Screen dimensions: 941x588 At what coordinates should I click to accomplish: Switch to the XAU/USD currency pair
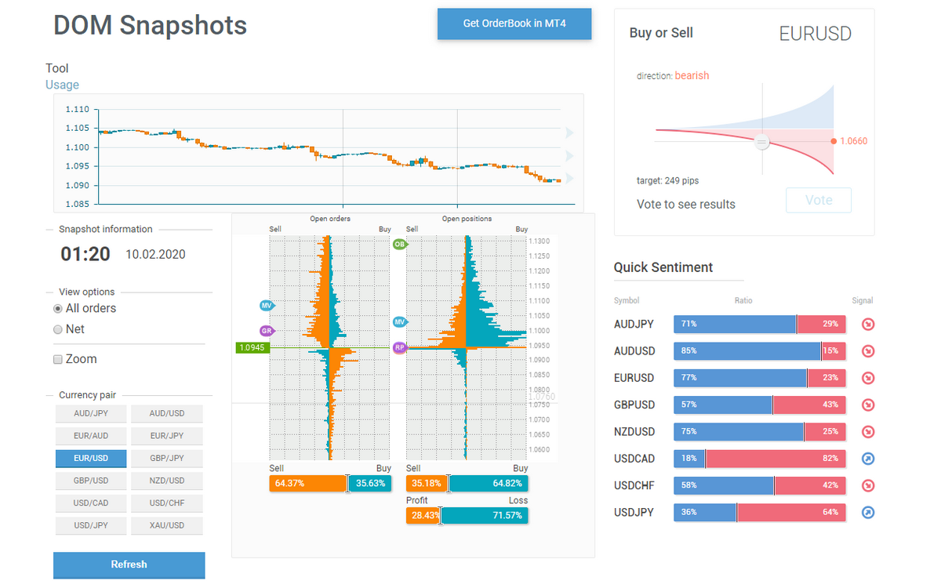[166, 525]
